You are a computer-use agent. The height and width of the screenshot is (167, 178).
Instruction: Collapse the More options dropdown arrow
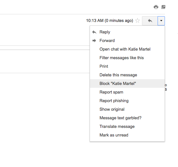pyautogui.click(x=161, y=21)
